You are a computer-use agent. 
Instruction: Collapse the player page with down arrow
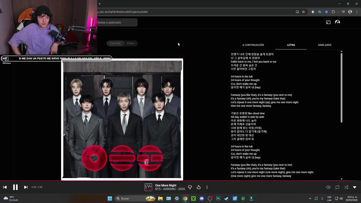pyautogui.click(x=355, y=187)
